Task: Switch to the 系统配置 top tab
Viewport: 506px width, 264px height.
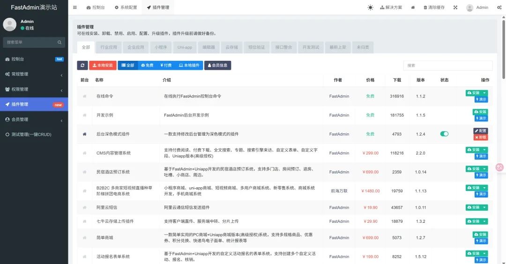Action: [x=126, y=7]
